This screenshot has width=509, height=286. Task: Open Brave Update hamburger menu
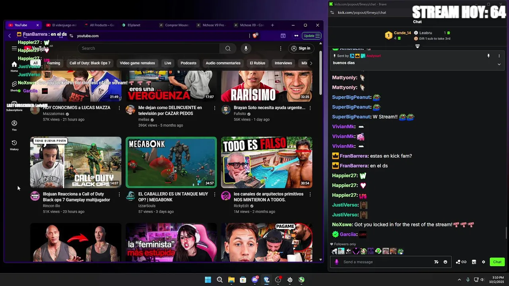coord(312,36)
